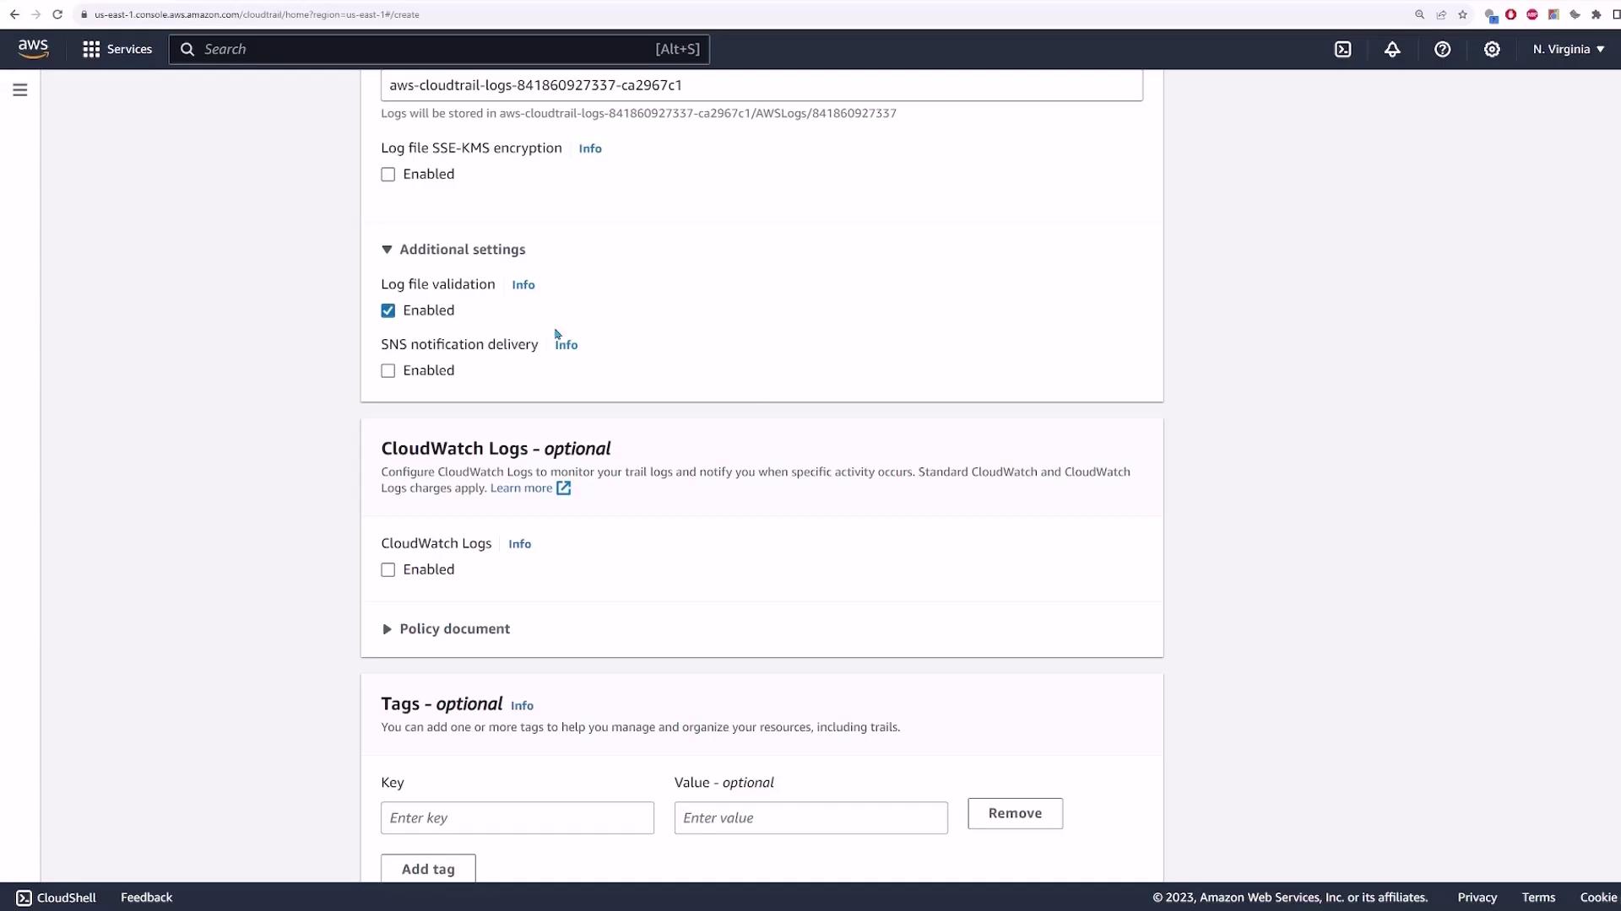Open the Learn more external link icon
This screenshot has height=911, width=1621.
click(x=563, y=488)
